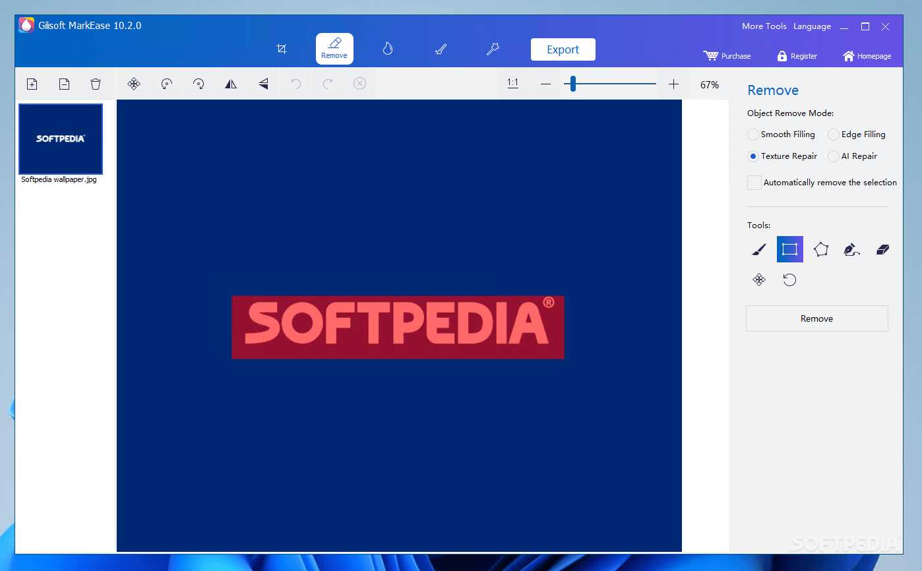The width and height of the screenshot is (922, 571).
Task: Open the Remove eraser tab
Action: point(334,49)
